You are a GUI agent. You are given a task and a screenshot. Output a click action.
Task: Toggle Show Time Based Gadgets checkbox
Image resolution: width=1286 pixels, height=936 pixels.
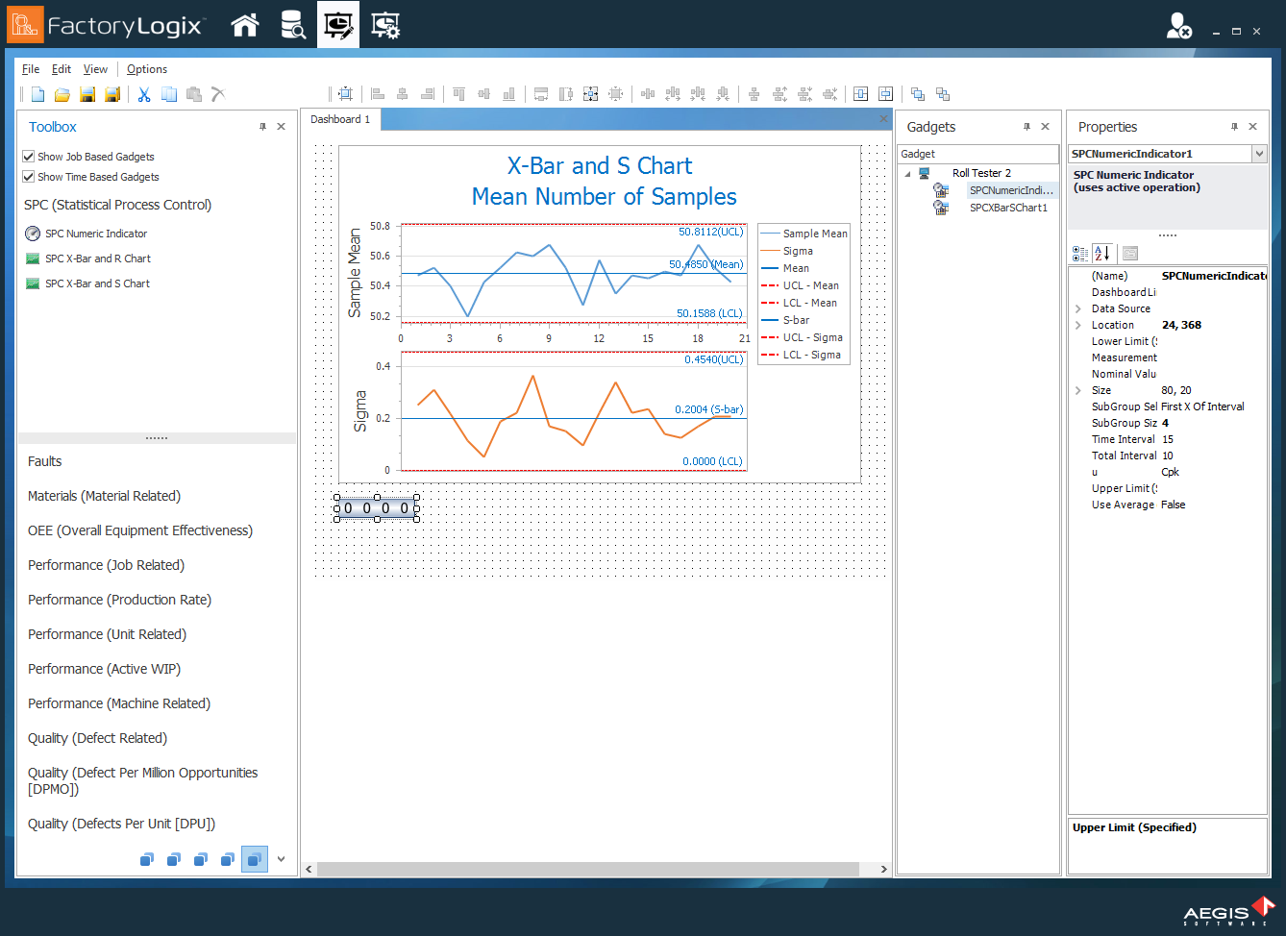pyautogui.click(x=29, y=177)
